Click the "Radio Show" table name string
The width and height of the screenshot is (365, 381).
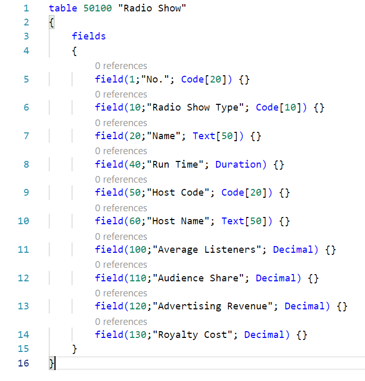click(x=152, y=8)
